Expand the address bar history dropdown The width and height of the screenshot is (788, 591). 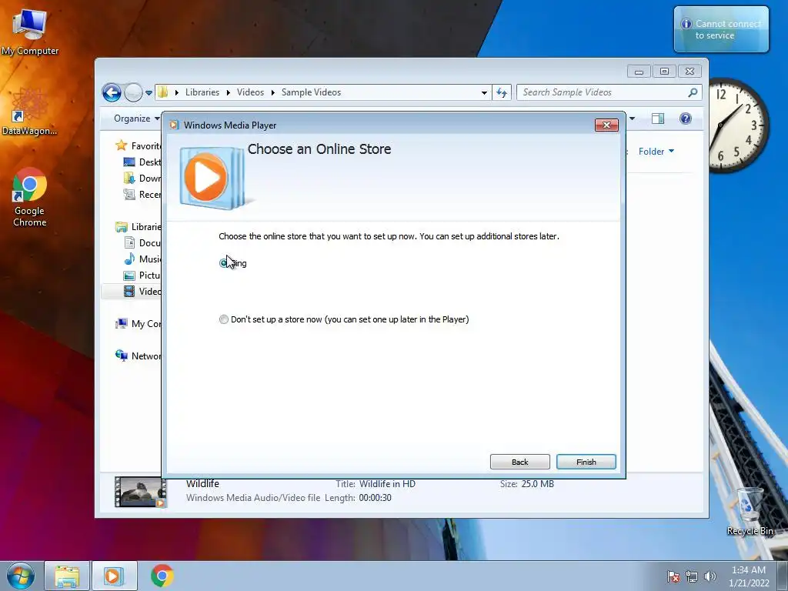point(484,92)
